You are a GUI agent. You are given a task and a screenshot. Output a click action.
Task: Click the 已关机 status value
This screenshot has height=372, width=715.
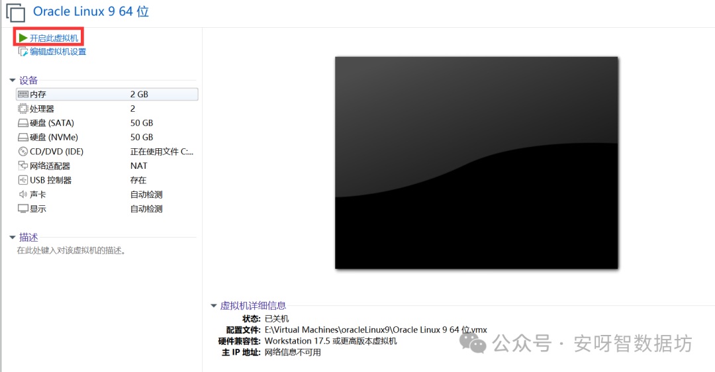(x=277, y=318)
